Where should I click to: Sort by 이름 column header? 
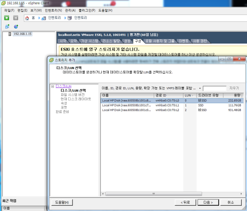click(x=127, y=95)
